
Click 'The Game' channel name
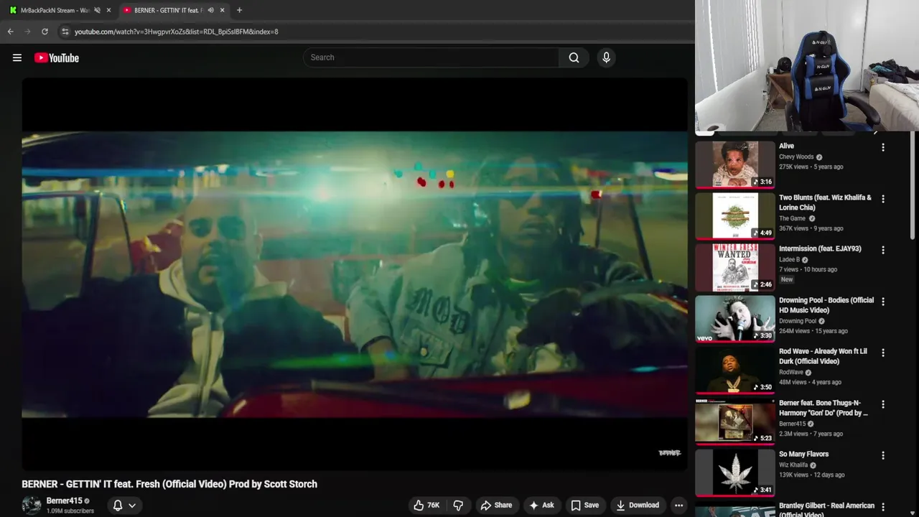point(793,218)
